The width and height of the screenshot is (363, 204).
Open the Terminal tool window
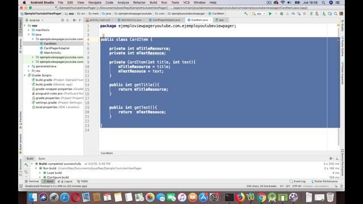coord(32,181)
